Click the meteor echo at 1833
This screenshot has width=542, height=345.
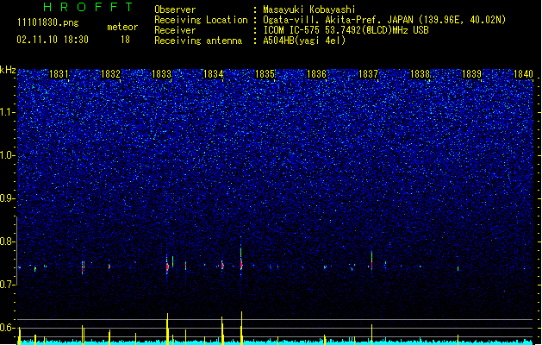coord(167,267)
